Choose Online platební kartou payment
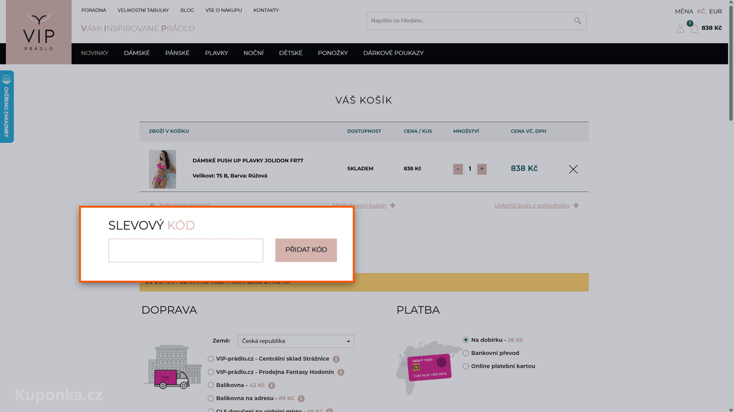Image resolution: width=734 pixels, height=412 pixels. click(x=466, y=366)
